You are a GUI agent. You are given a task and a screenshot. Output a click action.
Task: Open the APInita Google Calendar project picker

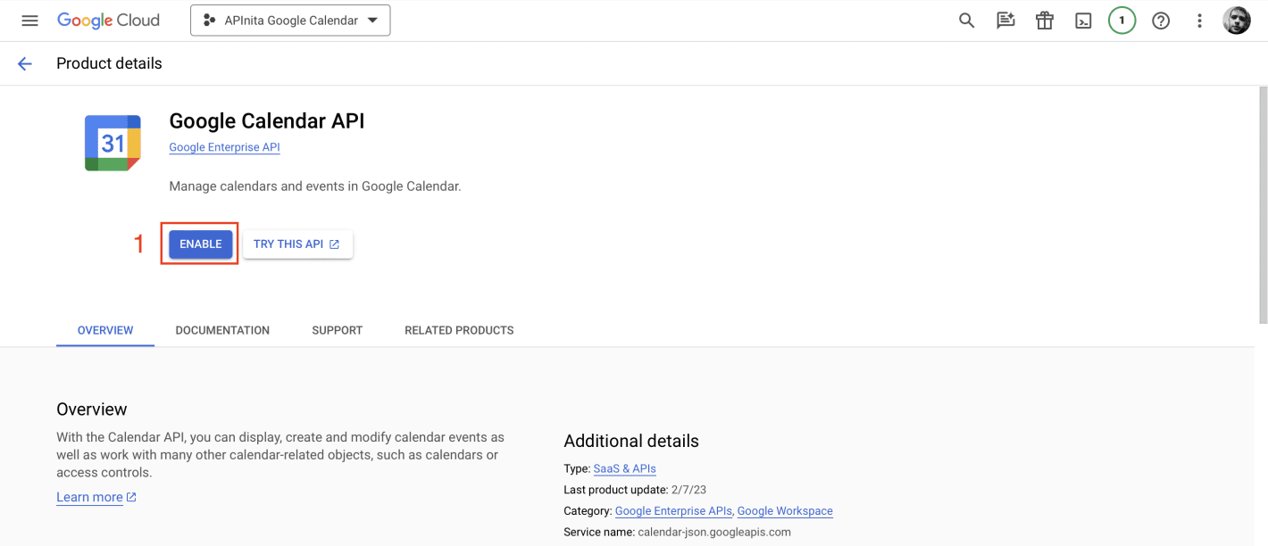point(289,20)
